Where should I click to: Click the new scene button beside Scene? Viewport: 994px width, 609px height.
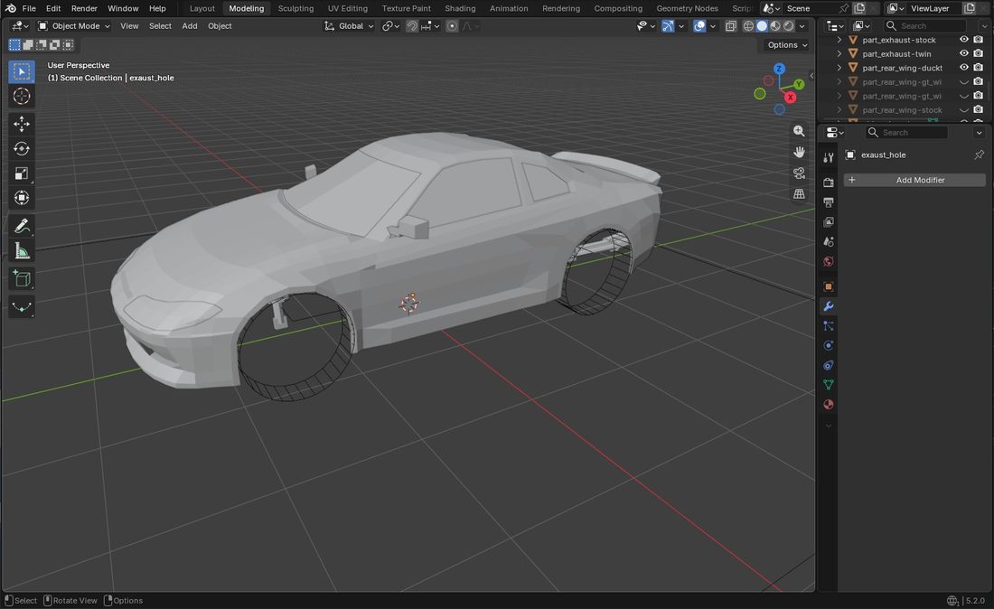(859, 8)
